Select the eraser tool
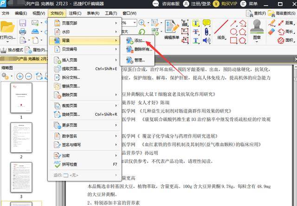The height and width of the screenshot is (206, 297). tap(271, 32)
